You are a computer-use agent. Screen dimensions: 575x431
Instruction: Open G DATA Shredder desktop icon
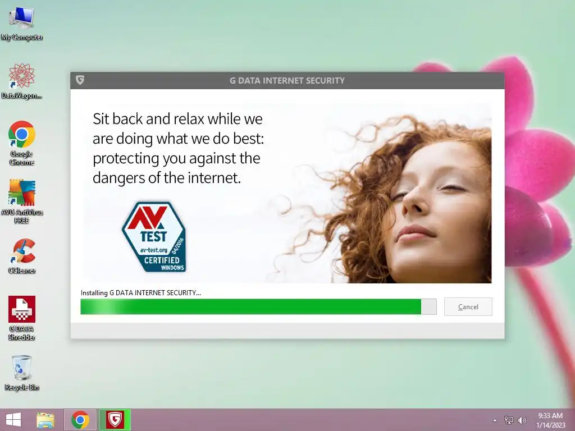point(22,318)
